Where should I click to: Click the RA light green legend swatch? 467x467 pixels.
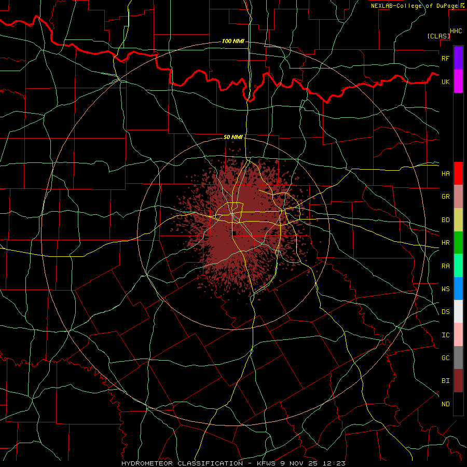point(458,266)
